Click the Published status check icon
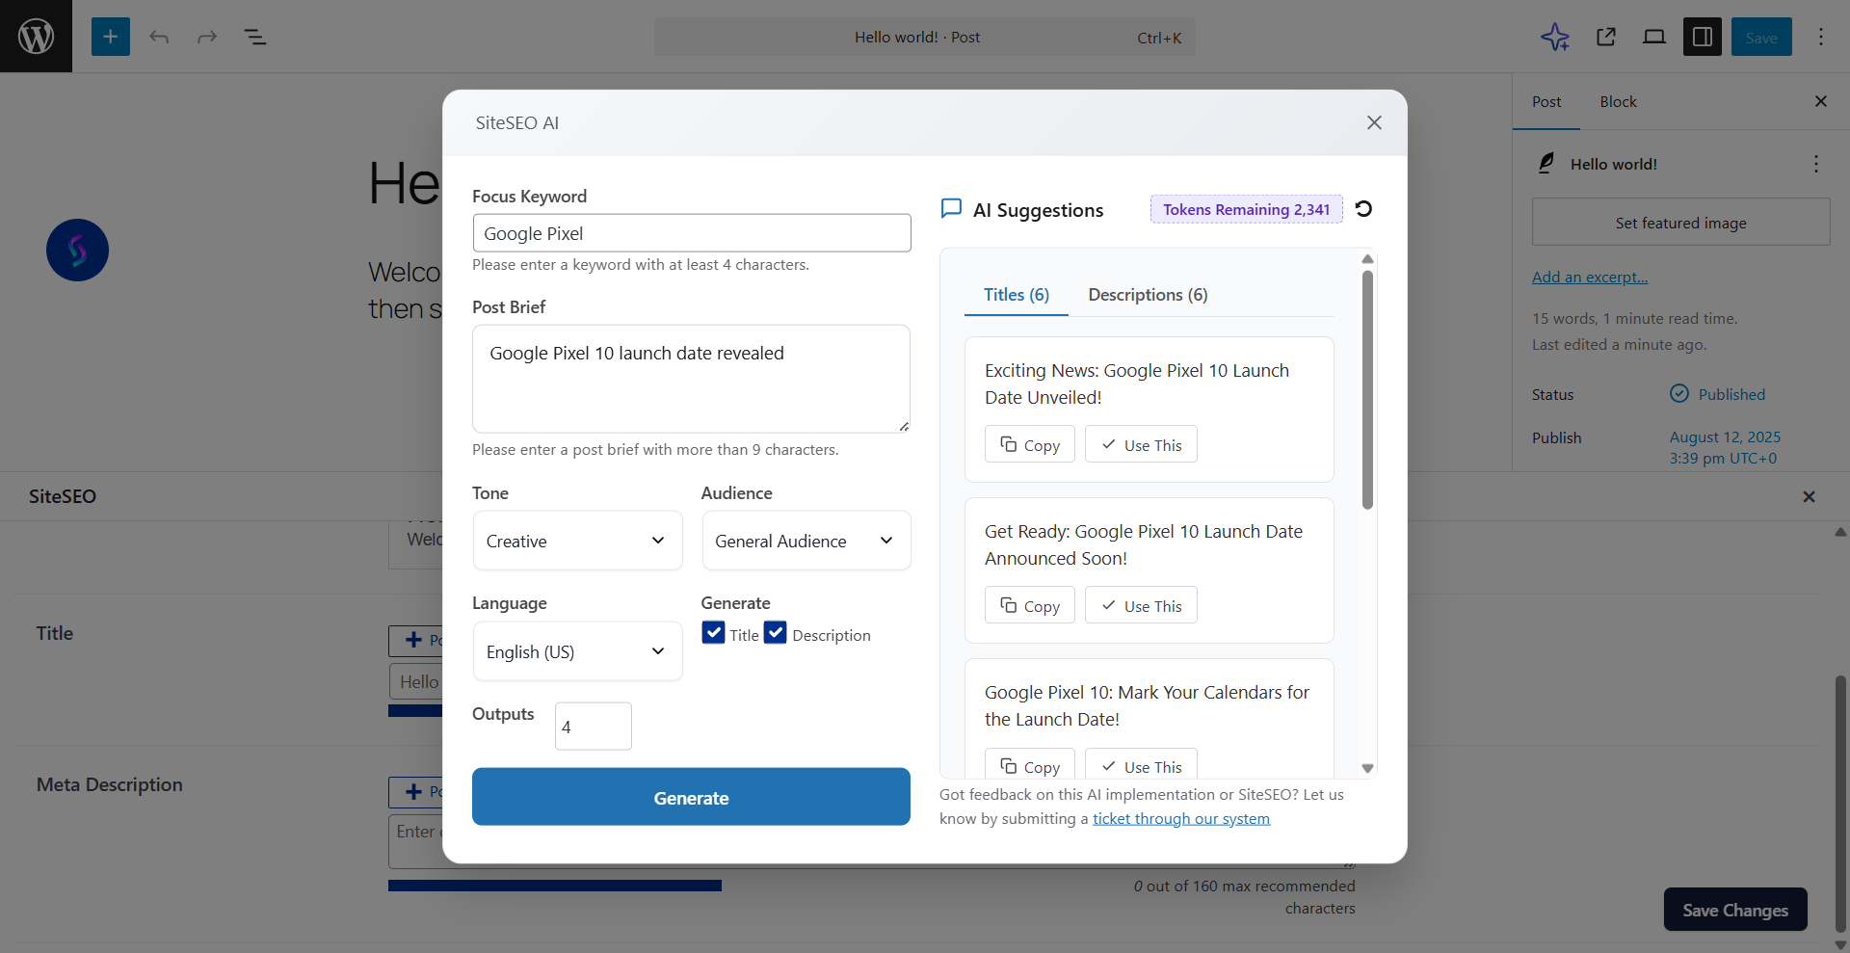The height and width of the screenshot is (953, 1850). pos(1679,393)
